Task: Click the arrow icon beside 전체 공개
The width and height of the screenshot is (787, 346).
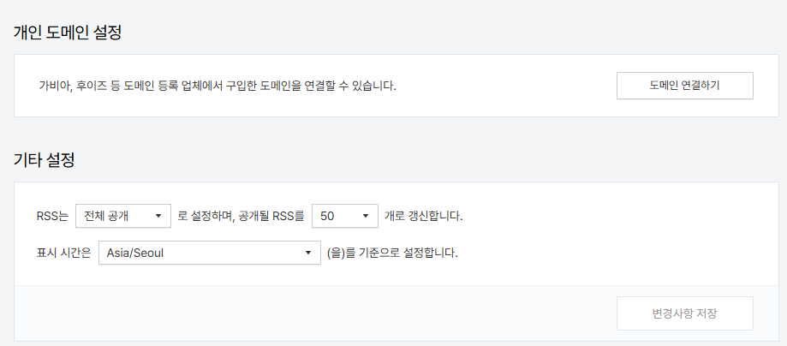Action: point(158,216)
